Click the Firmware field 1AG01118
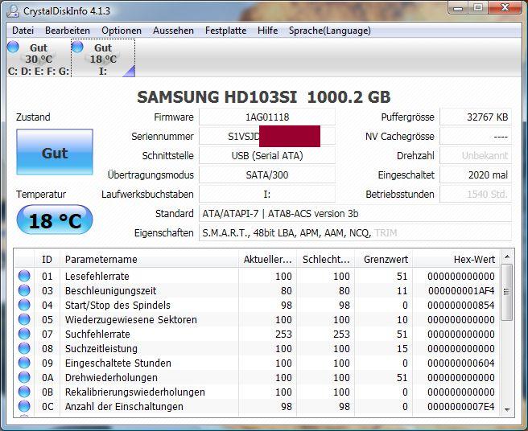Screen dimensions: 528x431 pyautogui.click(x=267, y=117)
